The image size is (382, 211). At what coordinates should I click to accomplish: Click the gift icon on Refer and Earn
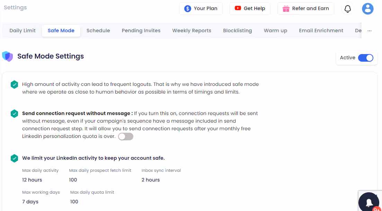pyautogui.click(x=286, y=9)
